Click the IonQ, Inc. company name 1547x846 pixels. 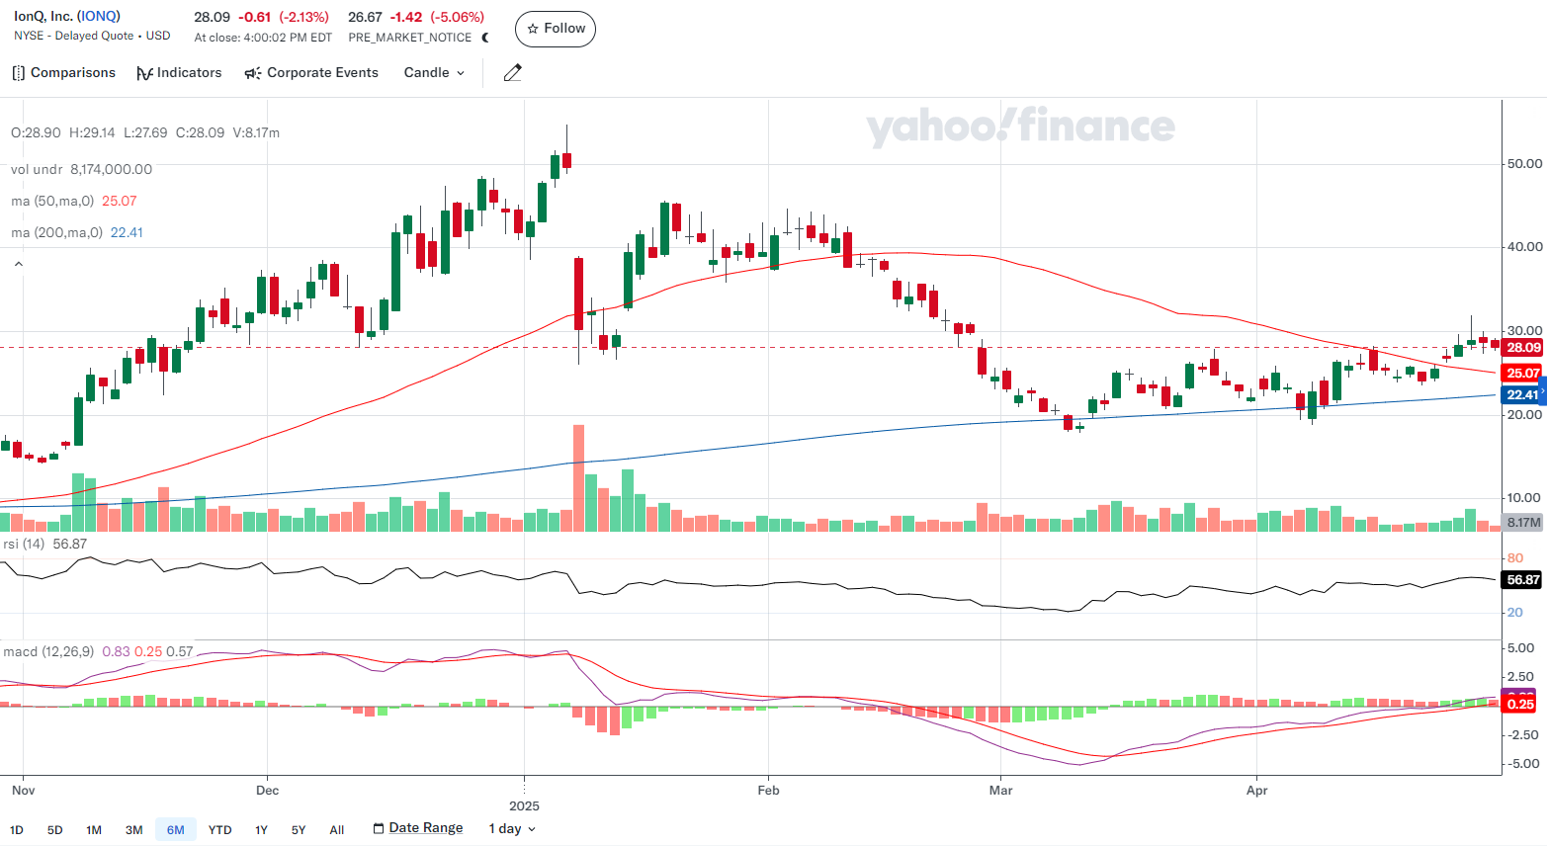pos(43,16)
